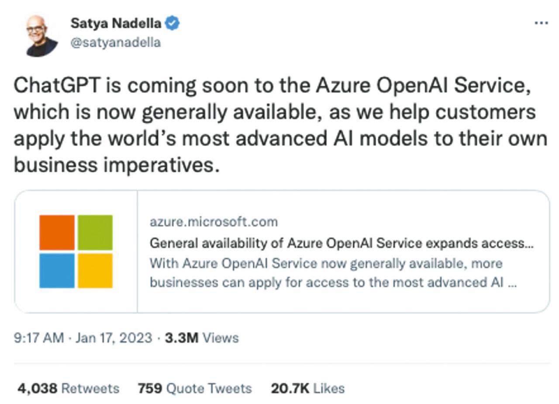559x404 pixels.
Task: Click the yellow square of the Microsoft logo
Action: [95, 270]
